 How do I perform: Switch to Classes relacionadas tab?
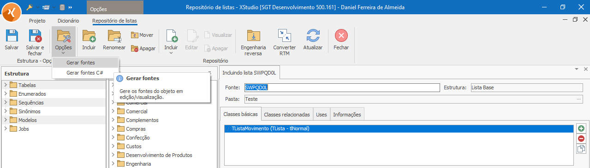click(287, 114)
